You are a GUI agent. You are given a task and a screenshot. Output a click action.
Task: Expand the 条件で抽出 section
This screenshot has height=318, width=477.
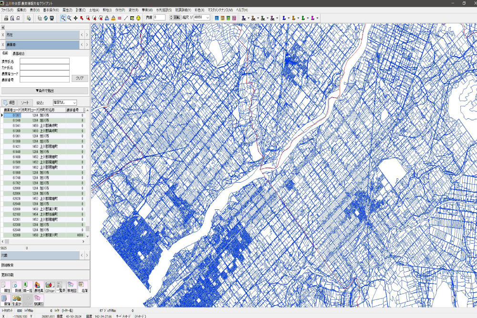pyautogui.click(x=45, y=91)
